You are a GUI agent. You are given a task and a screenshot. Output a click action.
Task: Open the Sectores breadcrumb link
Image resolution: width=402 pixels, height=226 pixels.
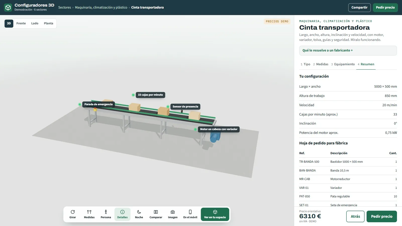pos(65,8)
